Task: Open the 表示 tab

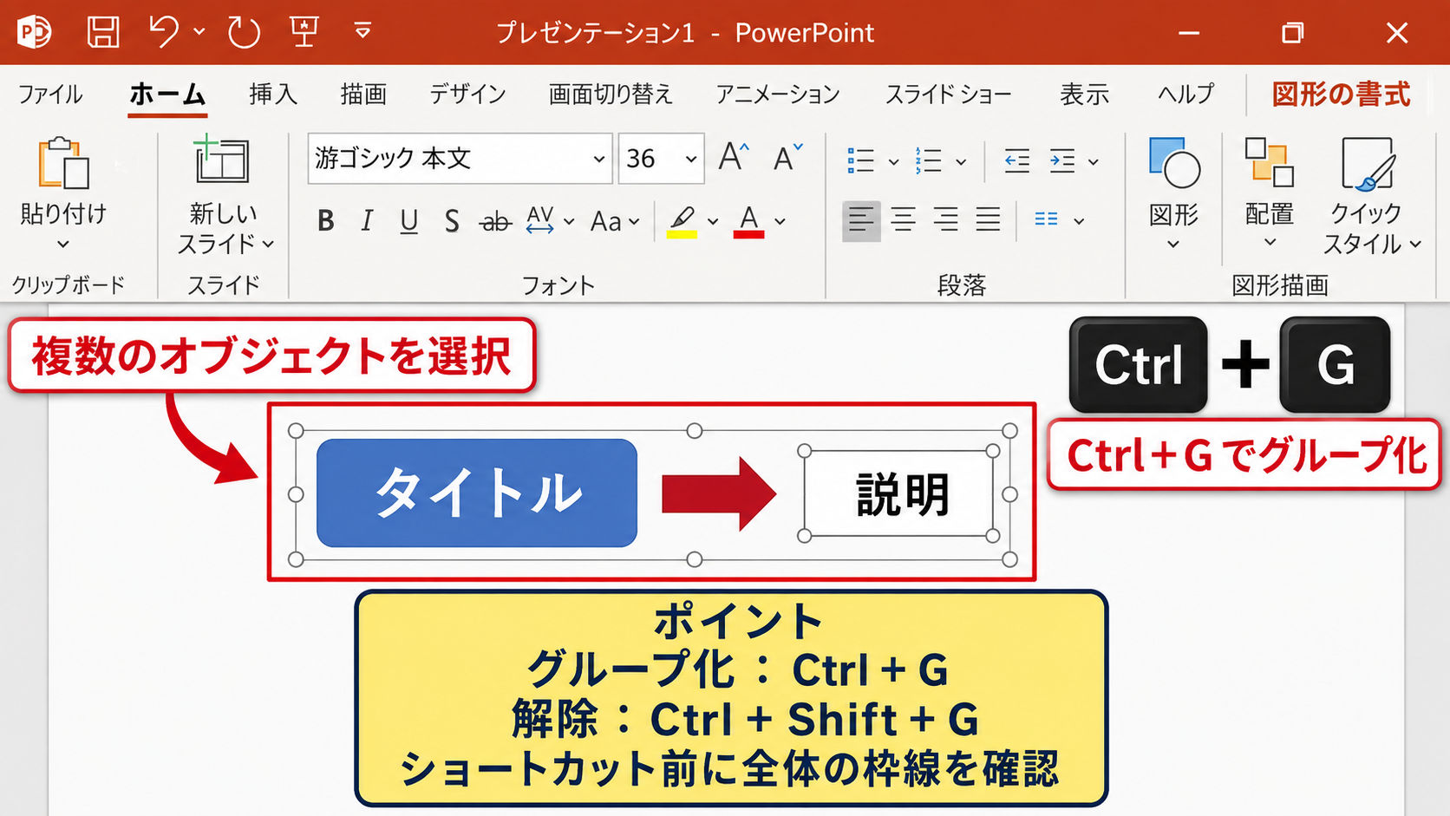Action: click(x=1084, y=94)
